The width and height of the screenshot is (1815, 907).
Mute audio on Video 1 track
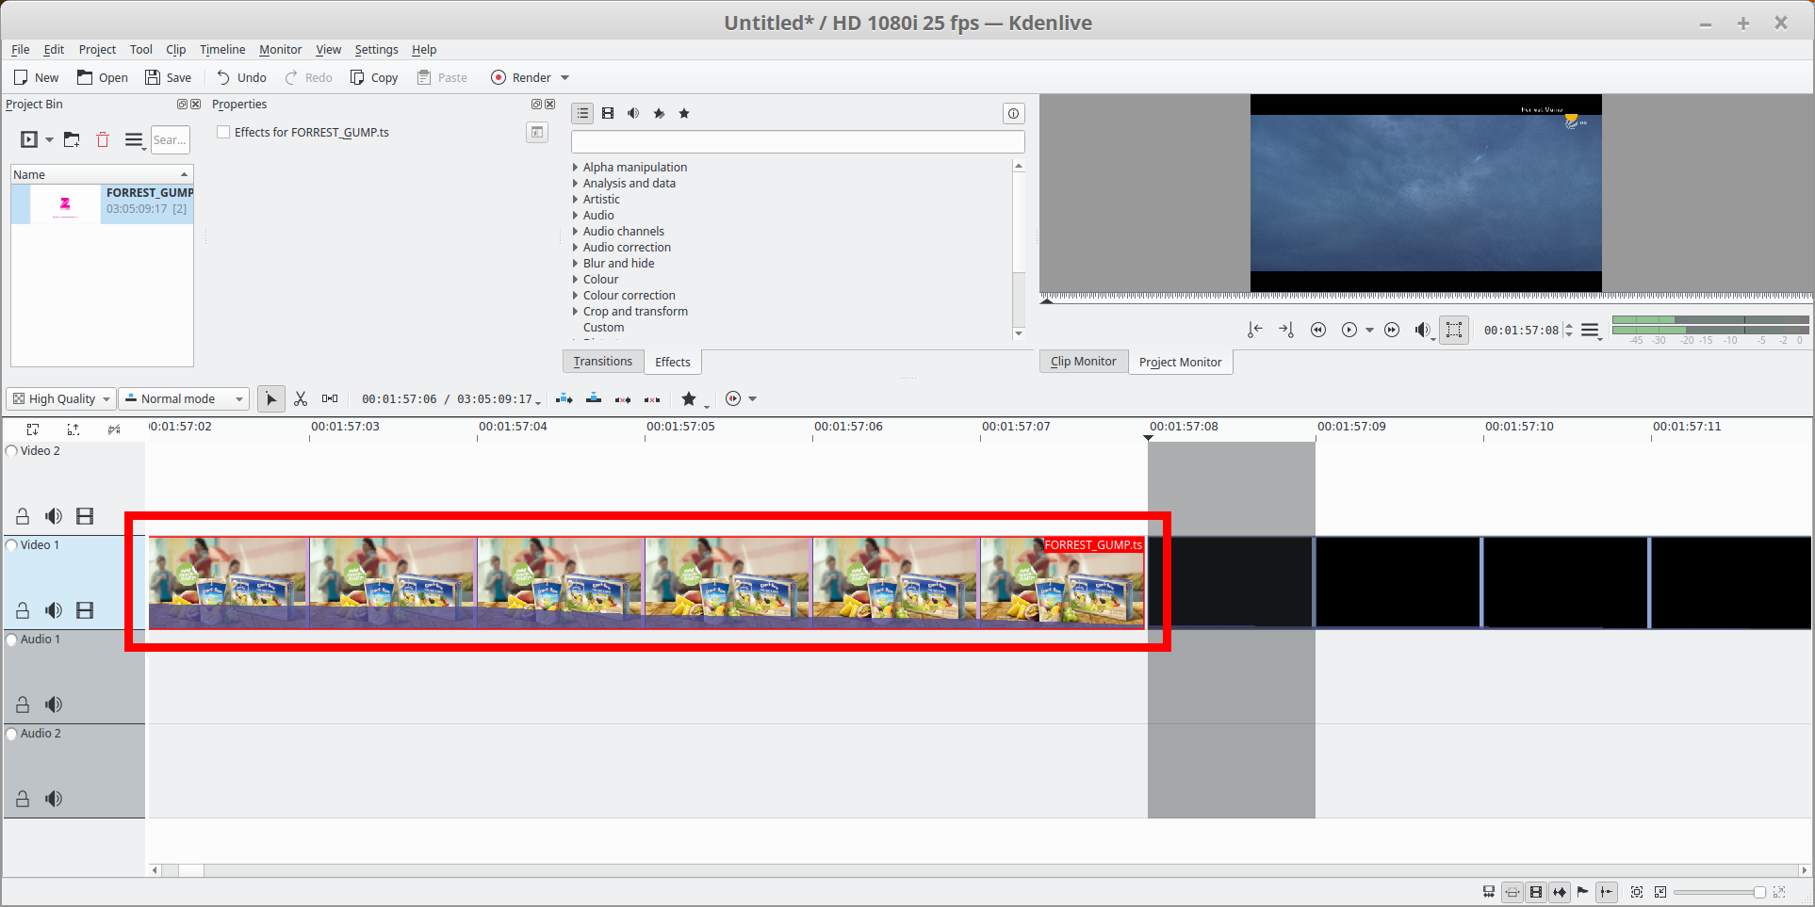pyautogui.click(x=54, y=610)
